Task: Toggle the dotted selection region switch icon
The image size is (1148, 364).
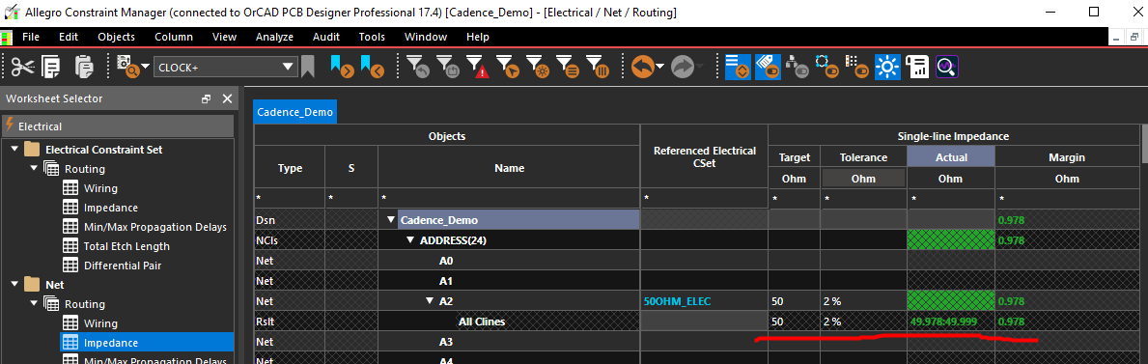Action: click(x=826, y=67)
